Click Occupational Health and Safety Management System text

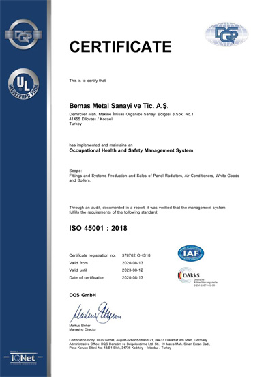click(x=131, y=150)
